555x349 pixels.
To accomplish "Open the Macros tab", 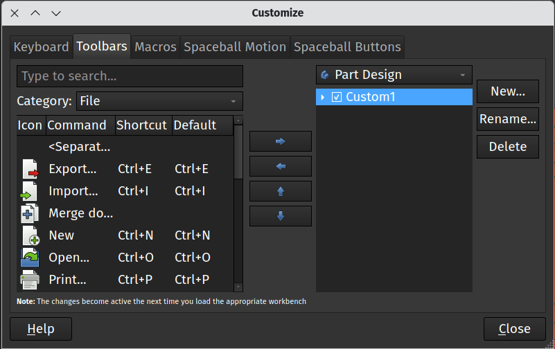I will (x=155, y=47).
